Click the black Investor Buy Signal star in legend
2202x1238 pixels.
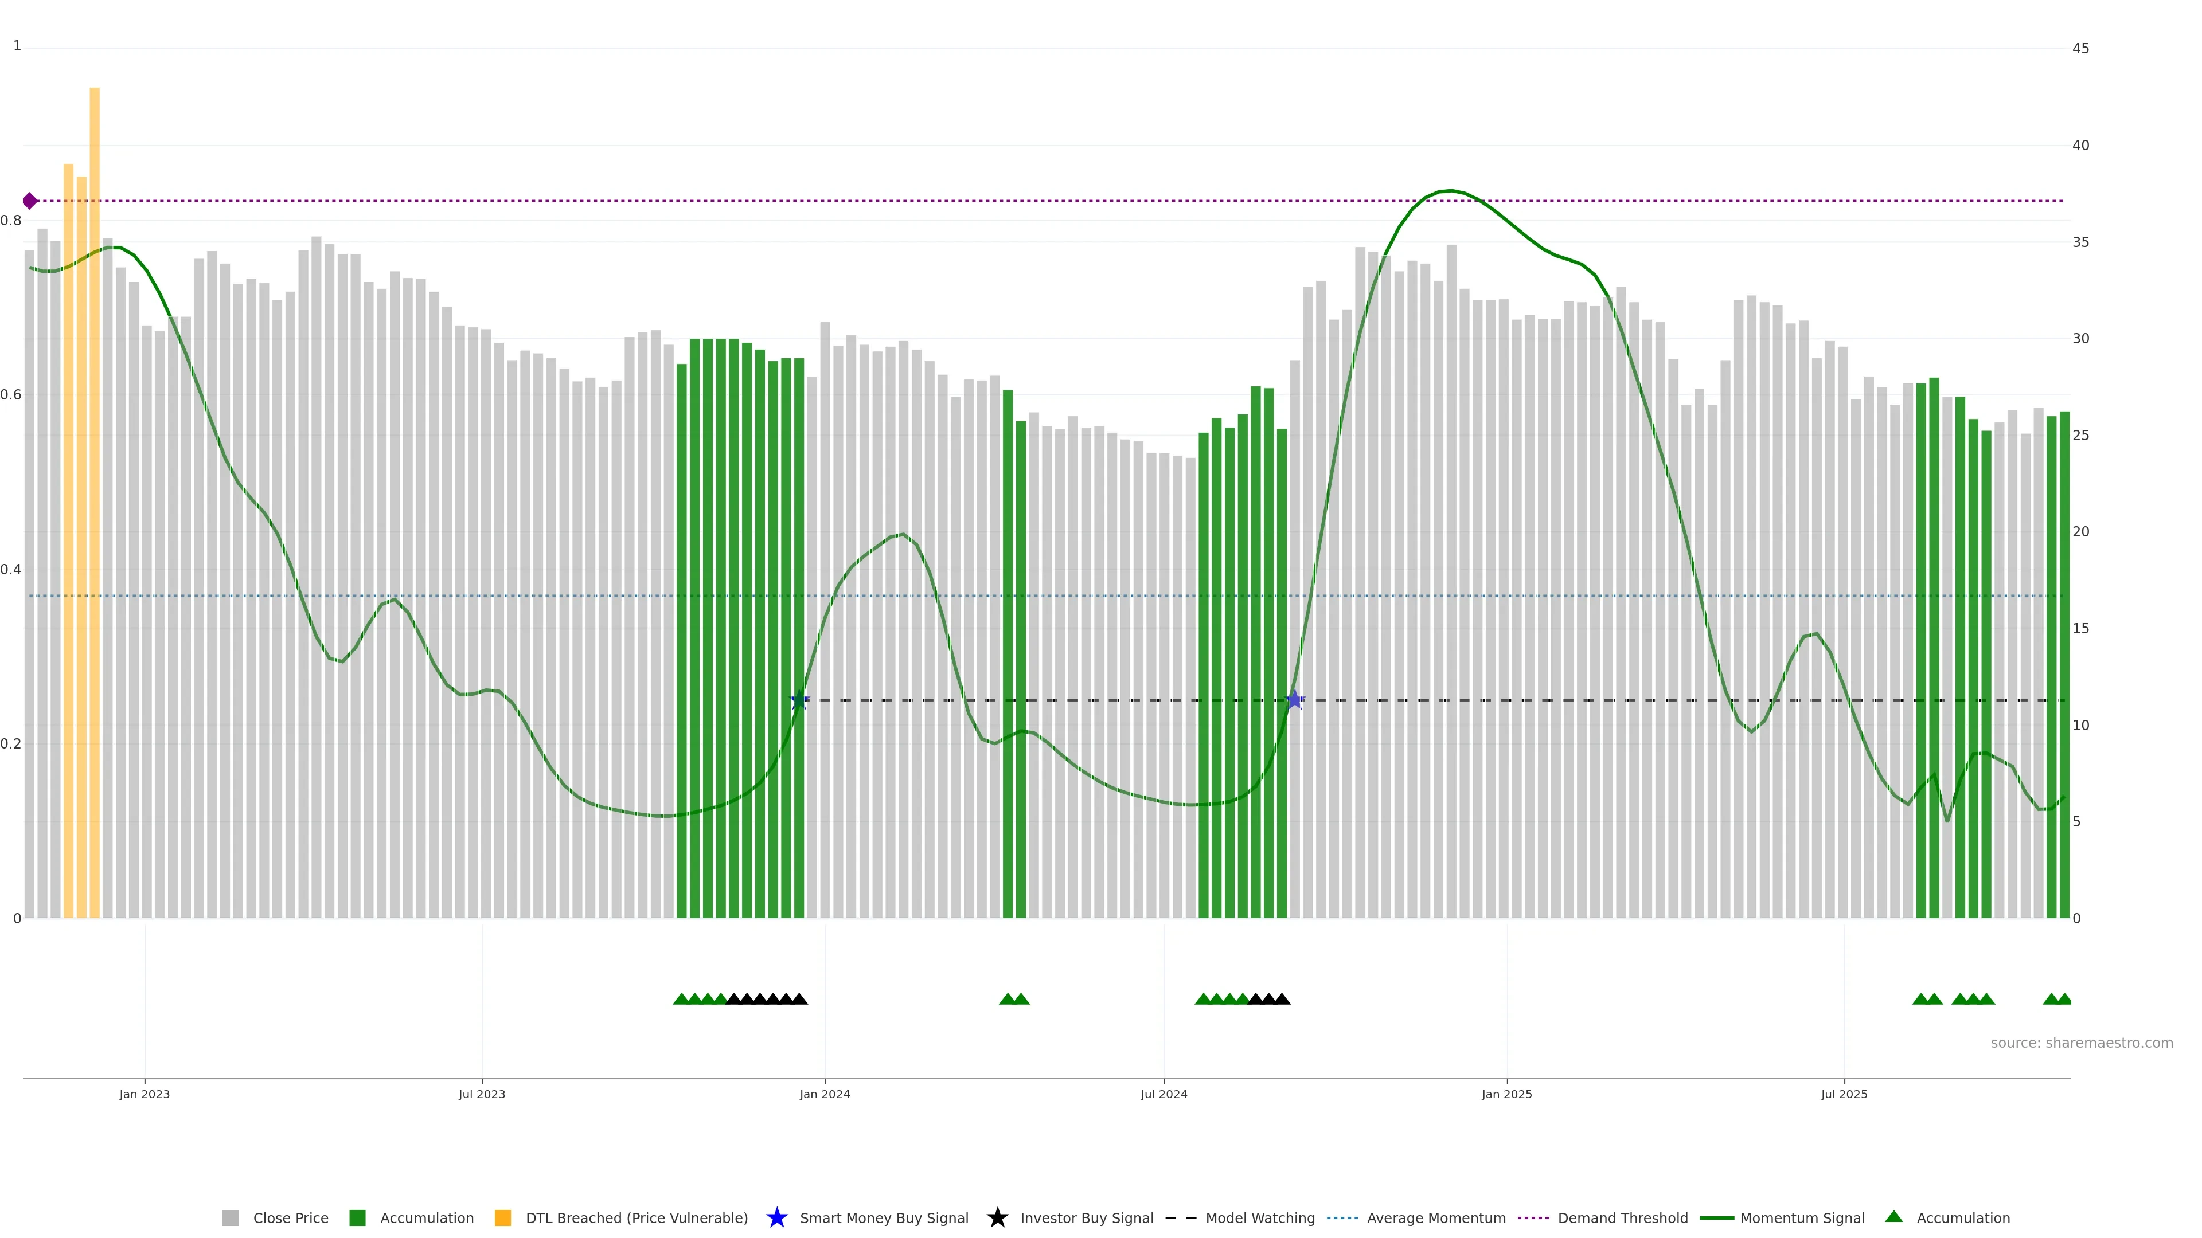point(997,1217)
